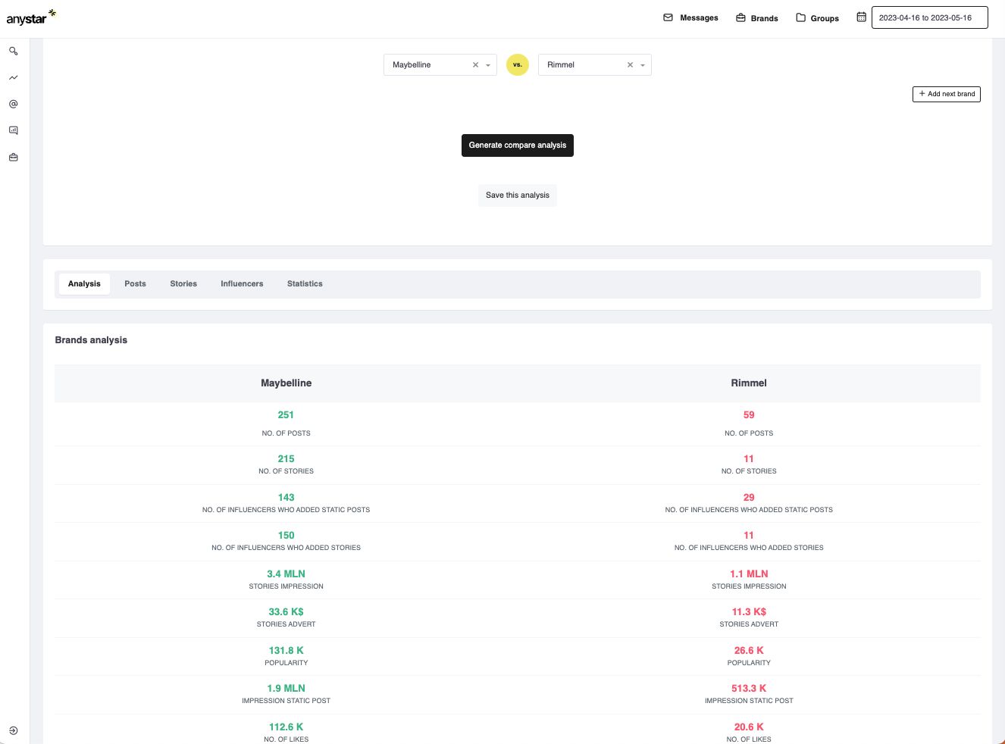1005x744 pixels.
Task: Clear the Maybelline brand selection
Action: click(476, 65)
